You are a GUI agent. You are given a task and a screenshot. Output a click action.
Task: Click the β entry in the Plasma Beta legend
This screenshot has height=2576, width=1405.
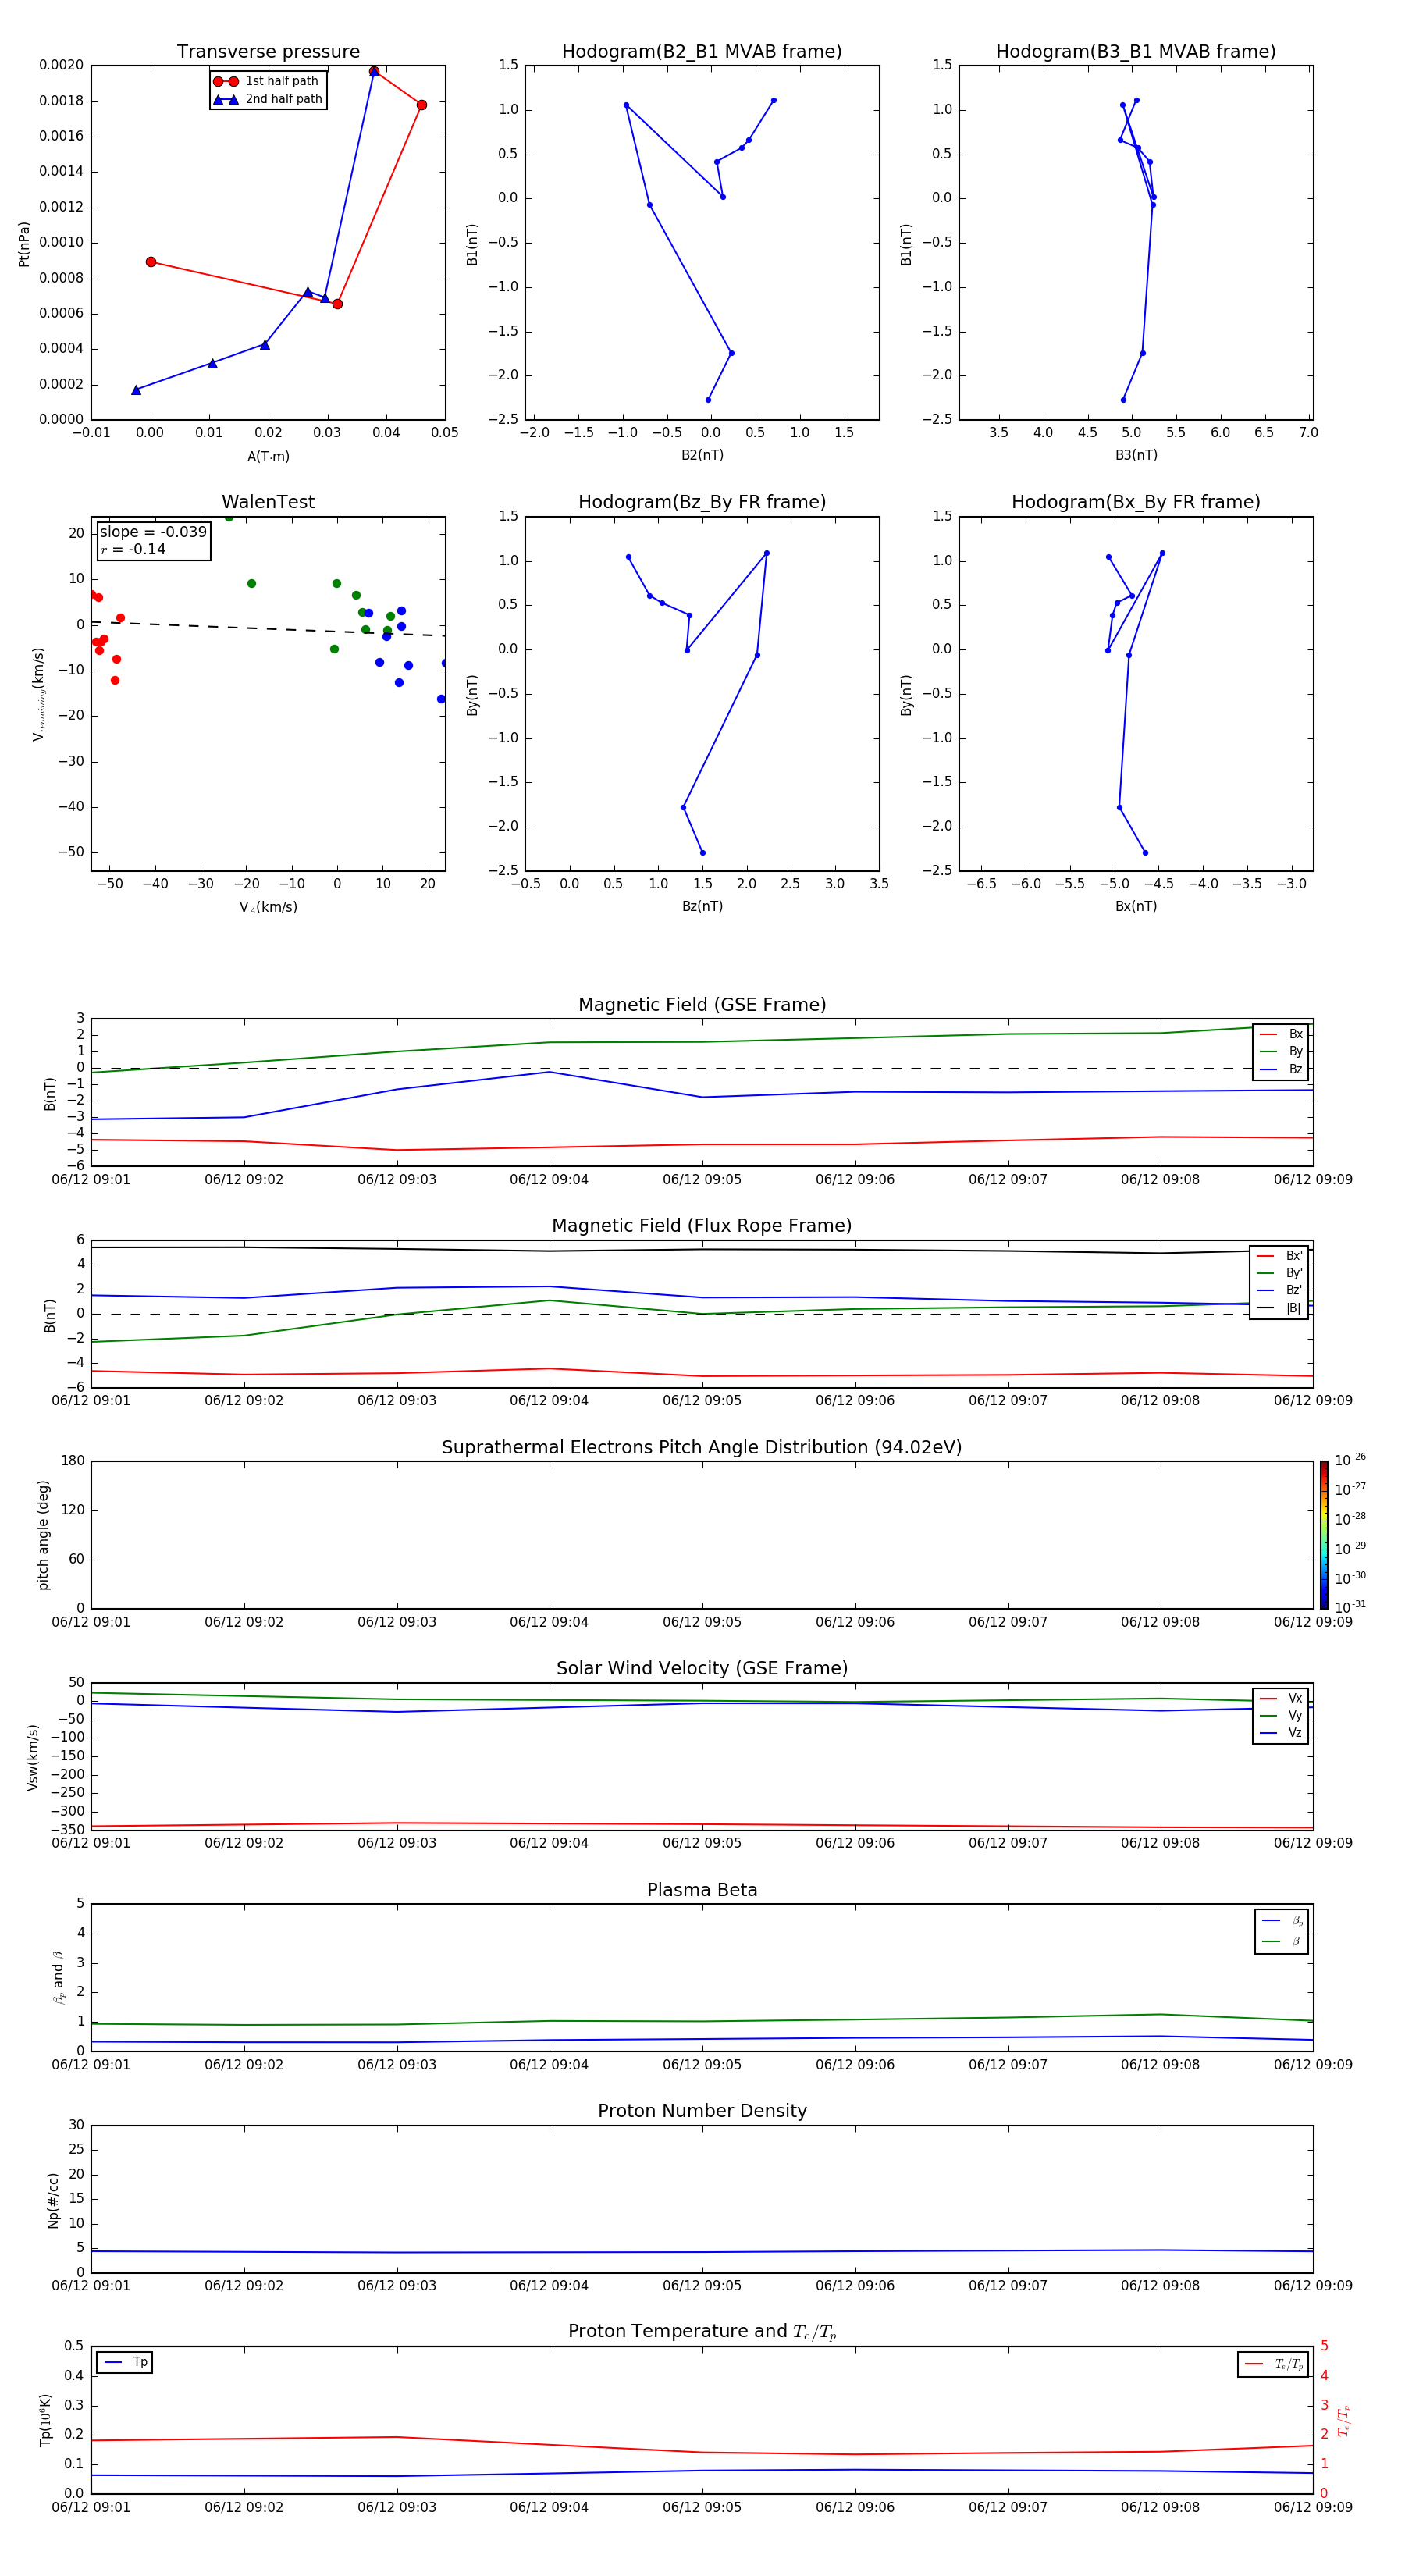tap(1282, 1941)
